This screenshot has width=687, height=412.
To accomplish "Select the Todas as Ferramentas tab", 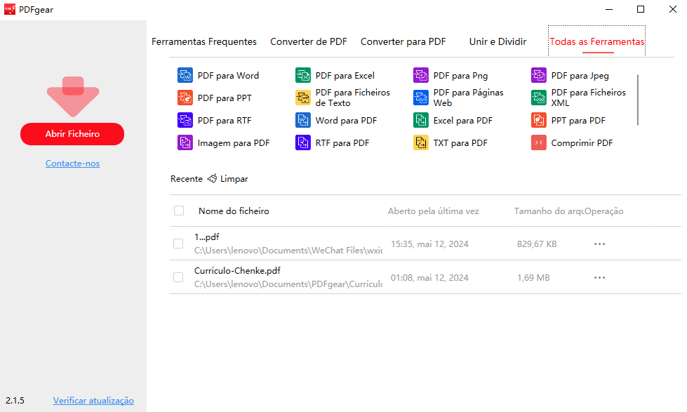I will 596,41.
